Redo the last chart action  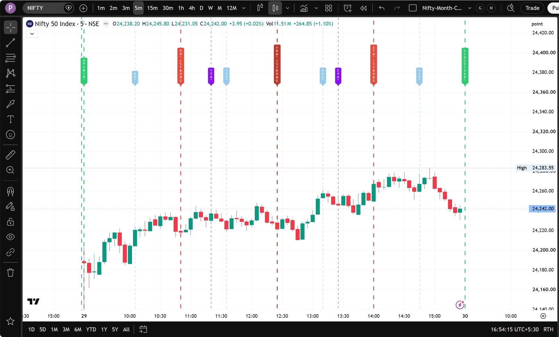point(397,8)
